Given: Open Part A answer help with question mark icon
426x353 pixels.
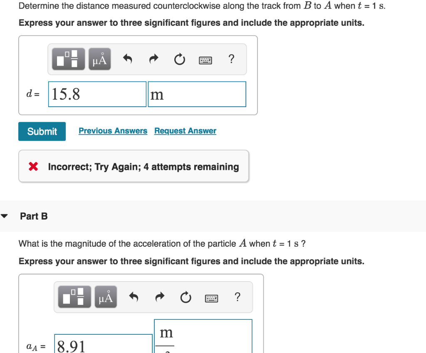Looking at the screenshot, I should (x=231, y=59).
